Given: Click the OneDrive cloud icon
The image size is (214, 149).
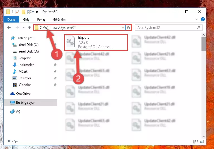Looking at the screenshot, I should click(x=13, y=94).
